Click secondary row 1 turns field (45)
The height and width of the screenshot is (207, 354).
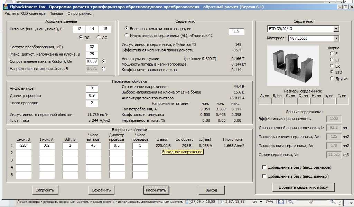point(93,146)
